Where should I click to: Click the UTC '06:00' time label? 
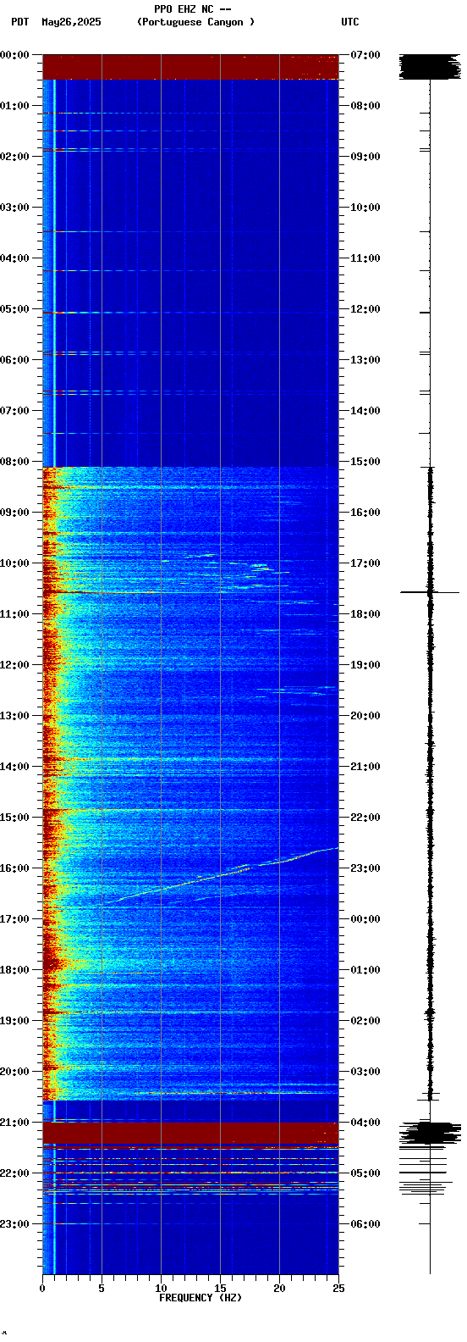(365, 1224)
